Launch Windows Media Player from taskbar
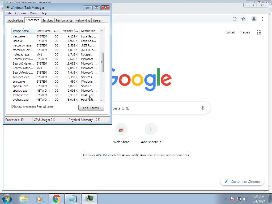The height and width of the screenshot is (204, 272). [x=40, y=199]
